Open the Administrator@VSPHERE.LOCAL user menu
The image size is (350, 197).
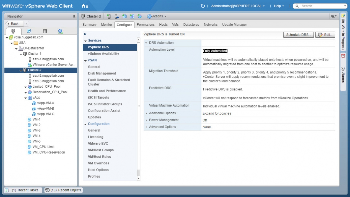pos(238,6)
